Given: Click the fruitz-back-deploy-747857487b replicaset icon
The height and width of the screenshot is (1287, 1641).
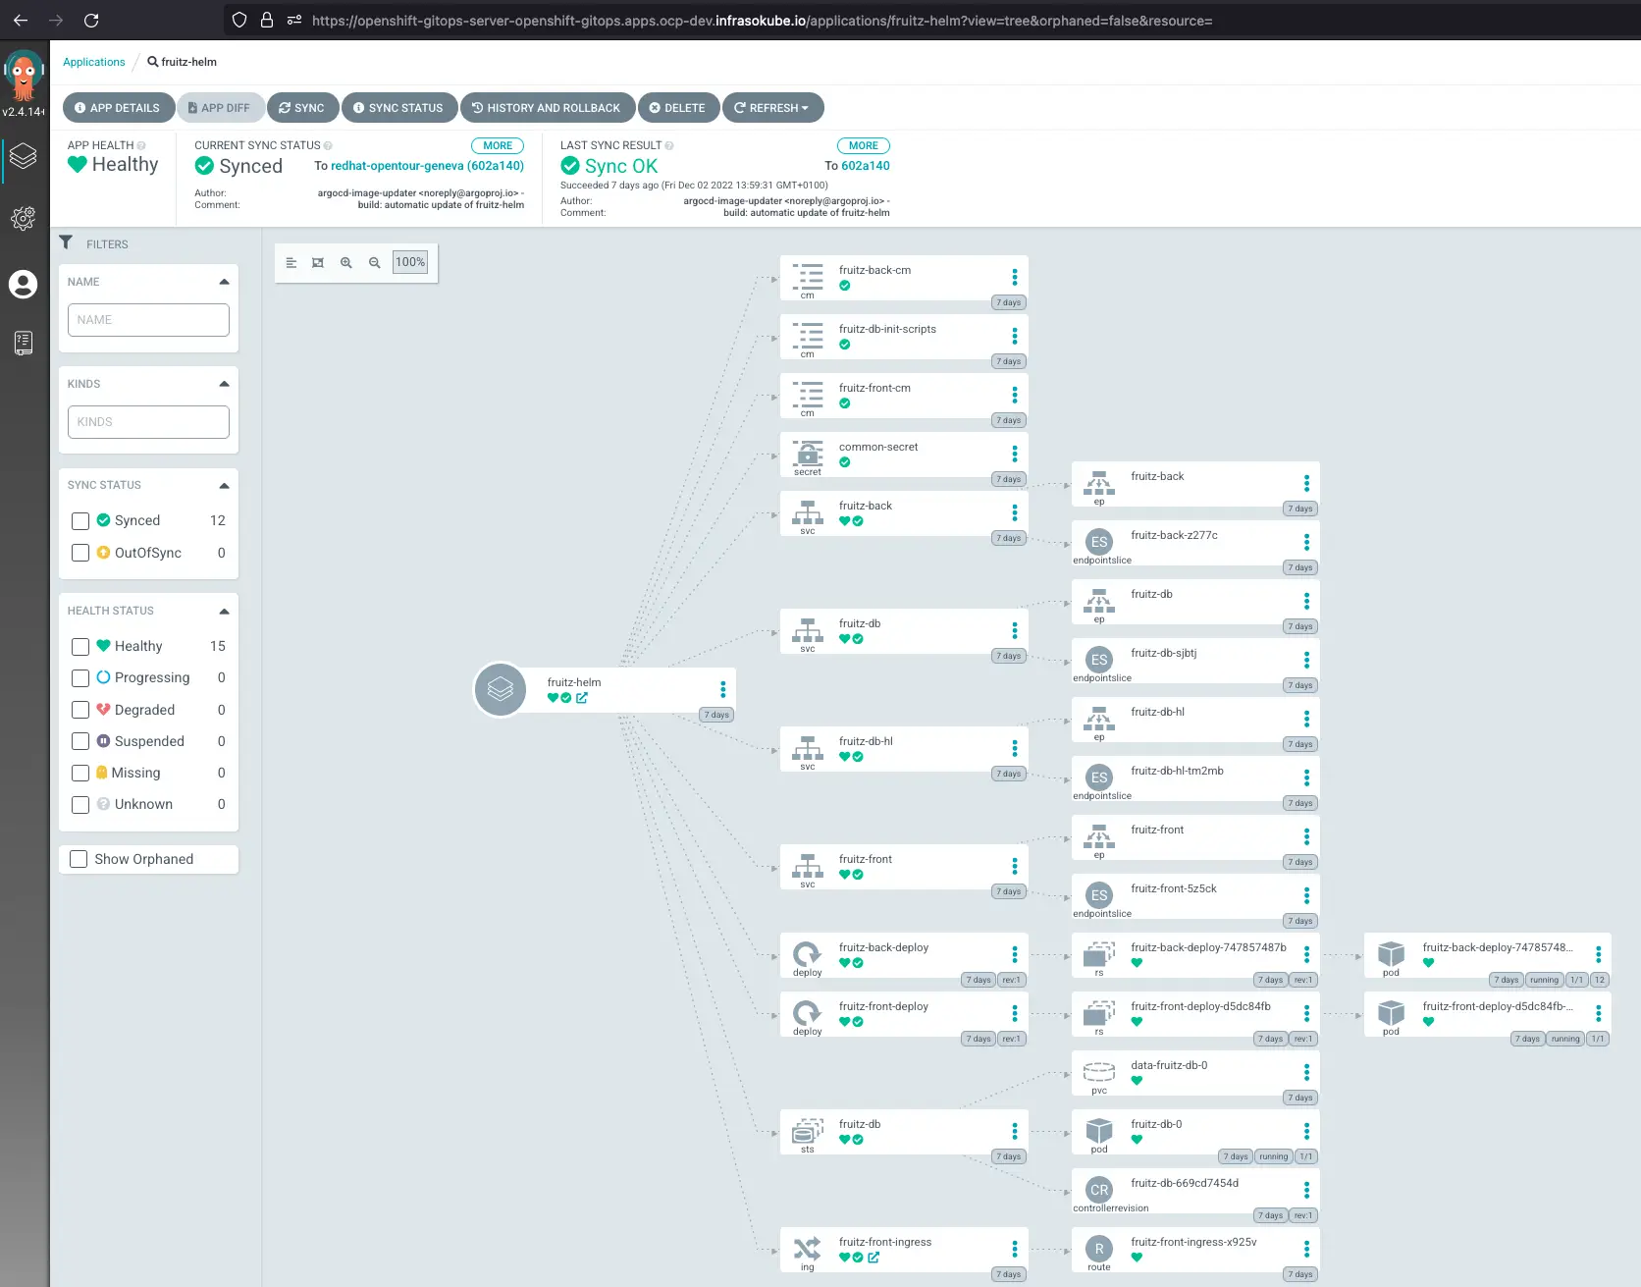Looking at the screenshot, I should (x=1099, y=953).
